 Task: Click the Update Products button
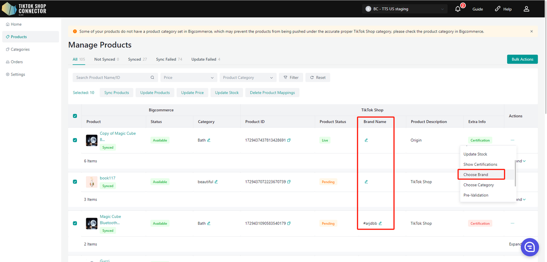(x=155, y=93)
